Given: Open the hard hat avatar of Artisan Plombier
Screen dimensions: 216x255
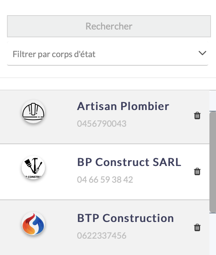Looking at the screenshot, I should pos(33,112).
